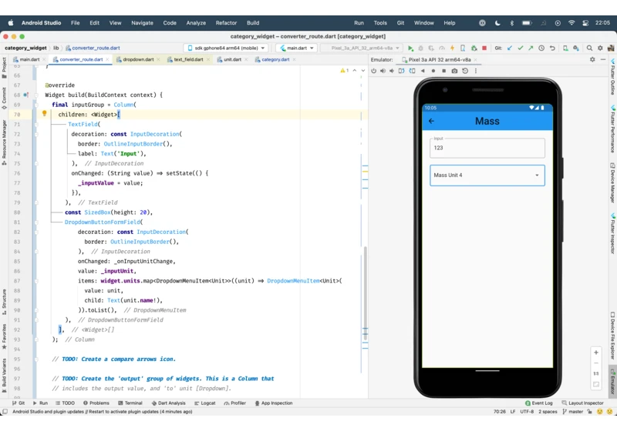Open the App Inspection tool window
The height and width of the screenshot is (431, 617).
point(274,403)
